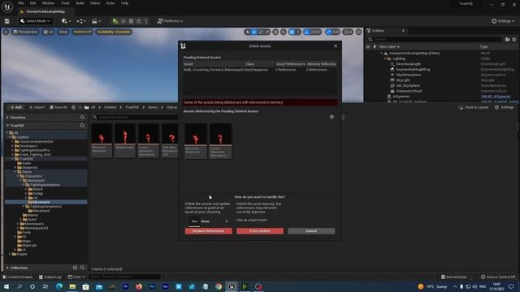Collapse the TrueFSE section
520x292 pixels.
(x=7, y=126)
